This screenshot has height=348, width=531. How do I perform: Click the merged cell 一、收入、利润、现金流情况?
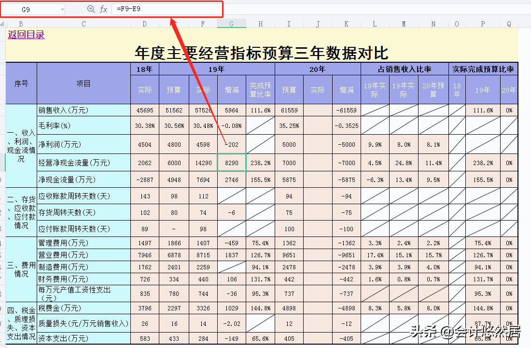pyautogui.click(x=21, y=145)
